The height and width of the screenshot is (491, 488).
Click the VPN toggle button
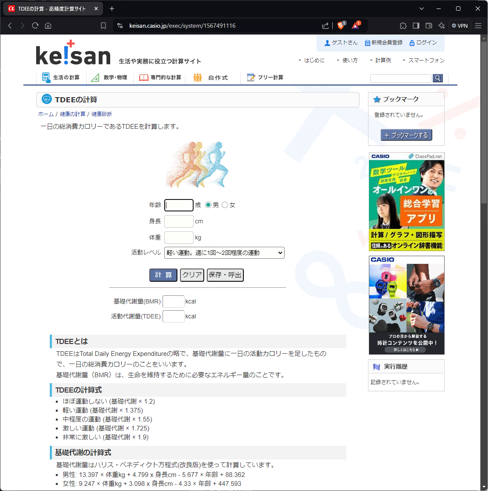click(x=459, y=26)
